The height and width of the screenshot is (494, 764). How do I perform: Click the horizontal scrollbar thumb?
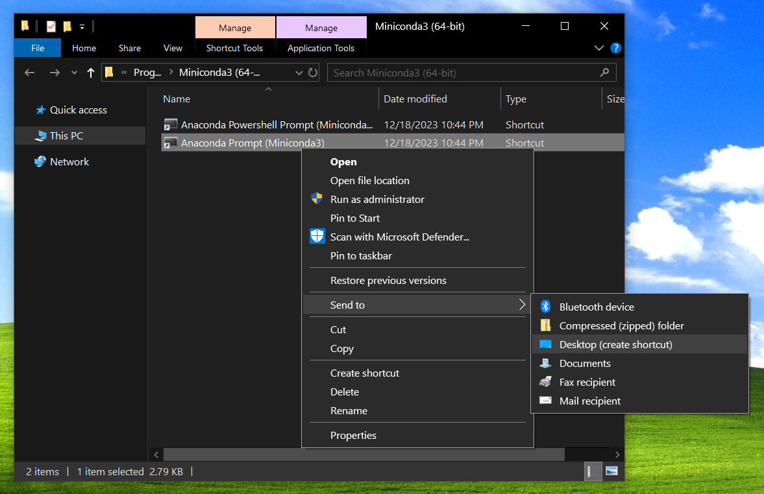coord(364,454)
